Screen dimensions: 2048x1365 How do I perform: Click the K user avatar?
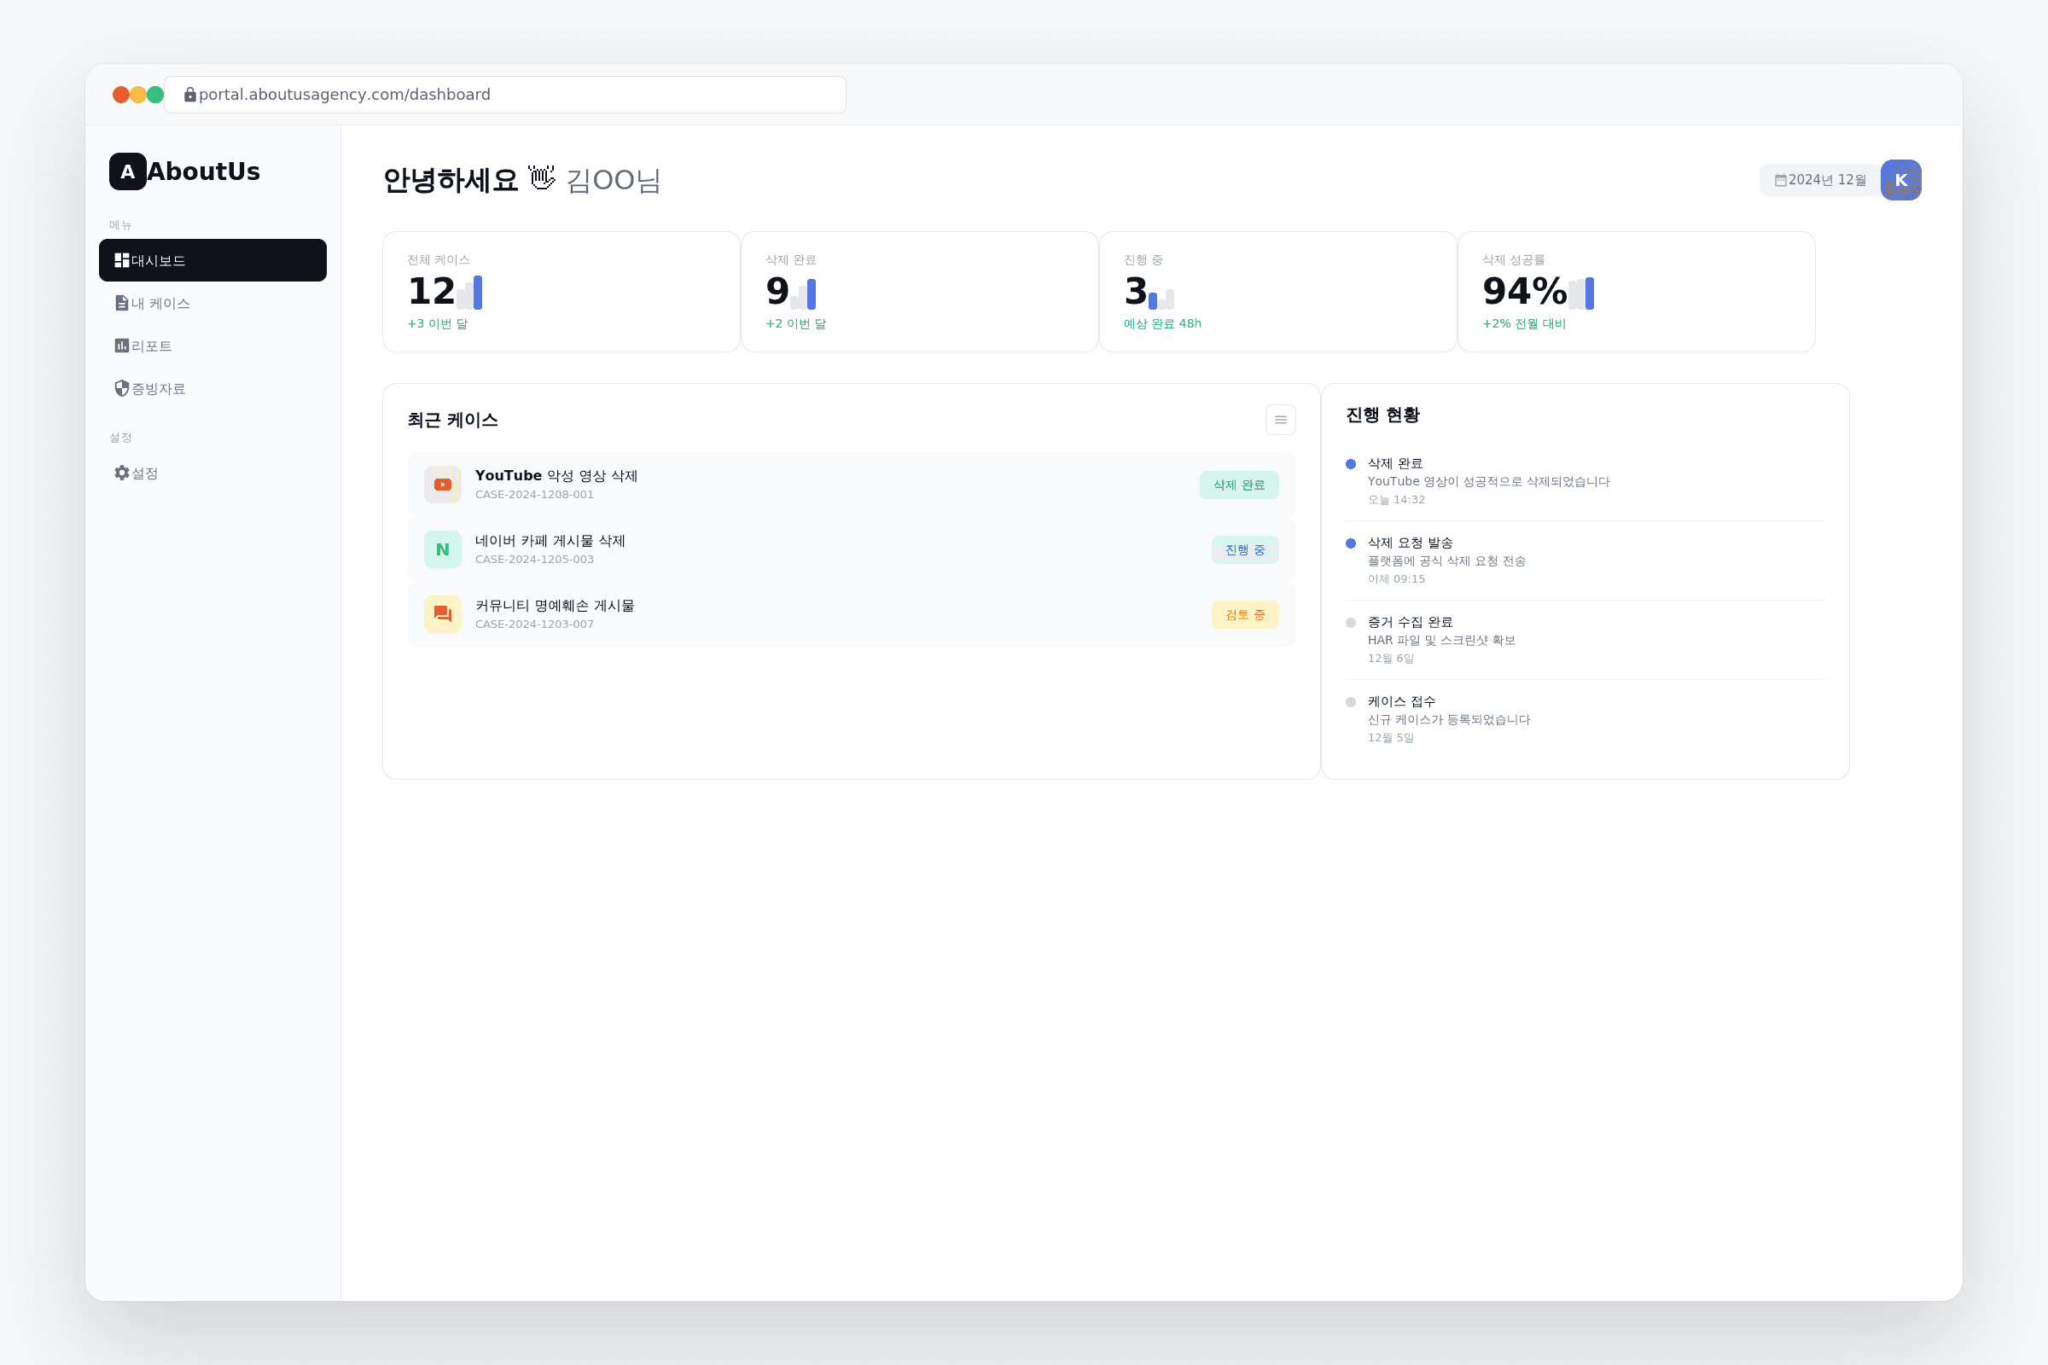[x=1900, y=180]
